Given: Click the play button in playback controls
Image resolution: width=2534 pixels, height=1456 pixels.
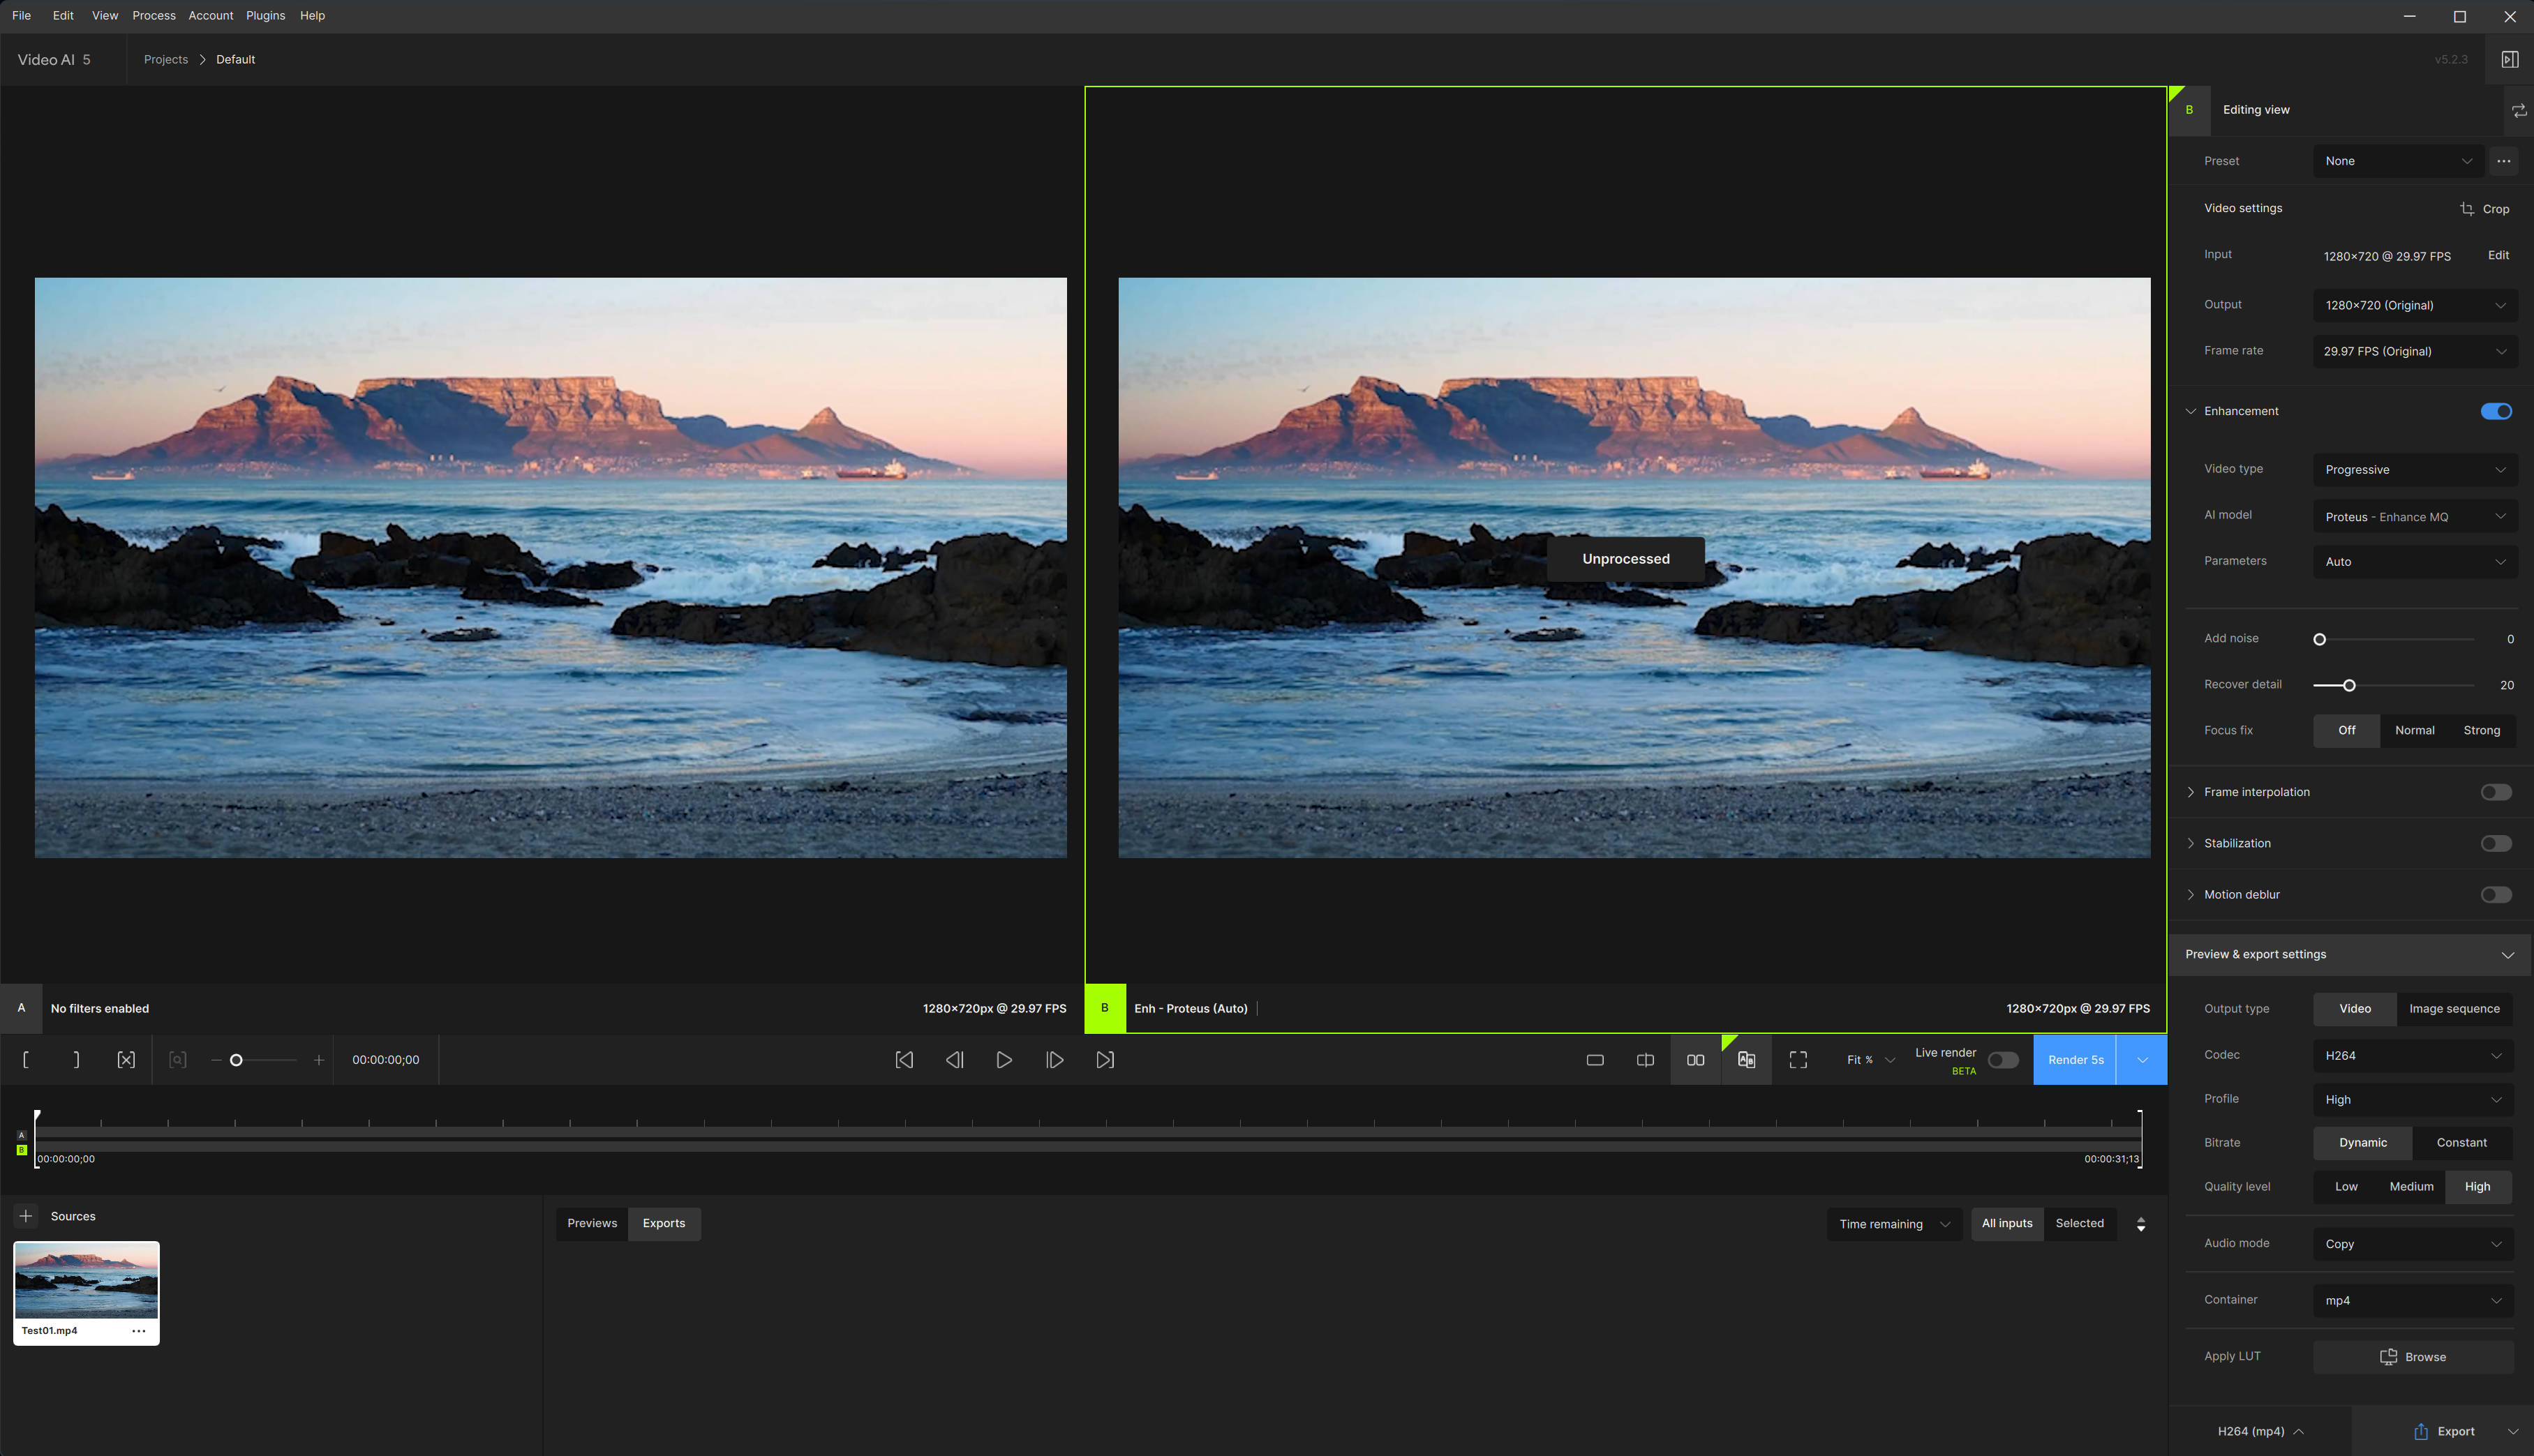Looking at the screenshot, I should pyautogui.click(x=1004, y=1060).
